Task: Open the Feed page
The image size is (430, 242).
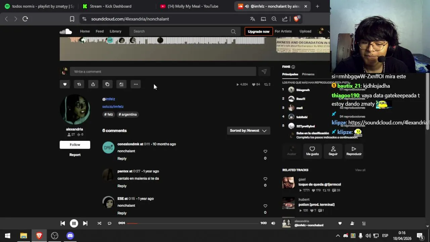Action: tap(100, 31)
